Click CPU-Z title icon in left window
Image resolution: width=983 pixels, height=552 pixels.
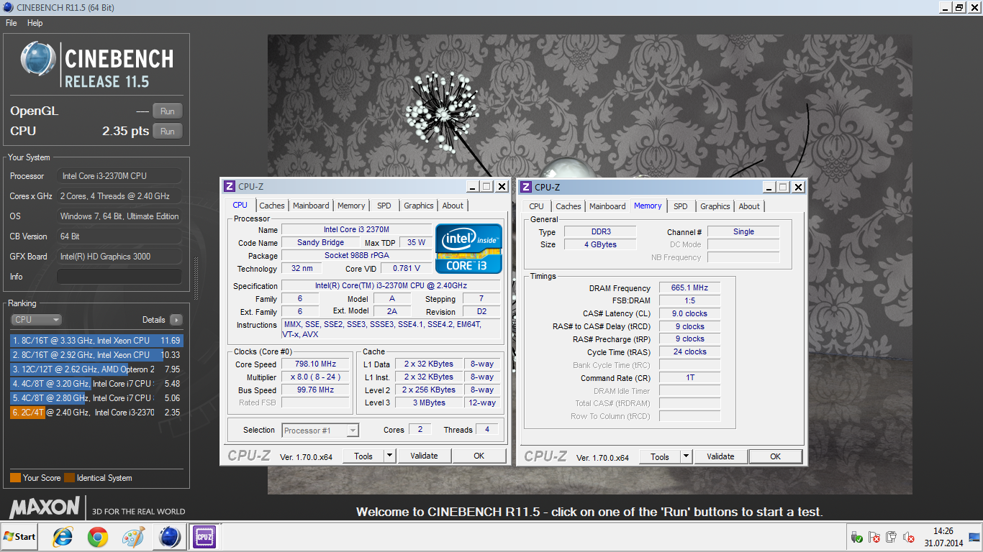230,186
